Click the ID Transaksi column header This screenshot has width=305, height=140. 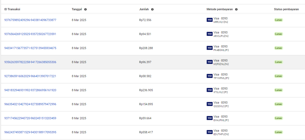tap(12, 9)
